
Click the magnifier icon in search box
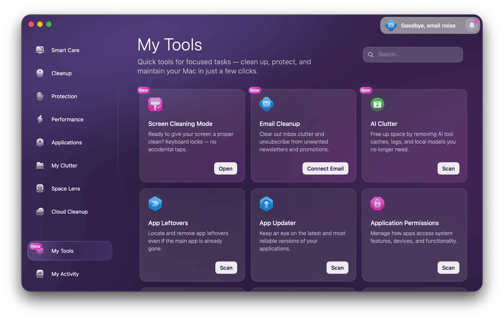[x=370, y=55]
